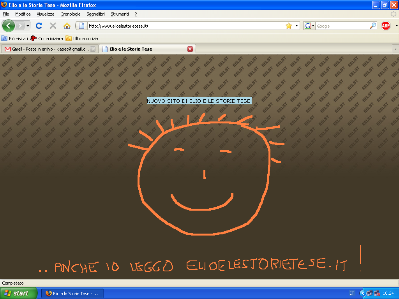The image size is (399, 299).
Task: Open the Adblock Plus button
Action: pos(386,26)
